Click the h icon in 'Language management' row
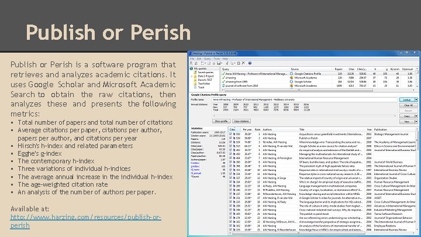The width and height of the screenshot is (421, 237). [234, 186]
